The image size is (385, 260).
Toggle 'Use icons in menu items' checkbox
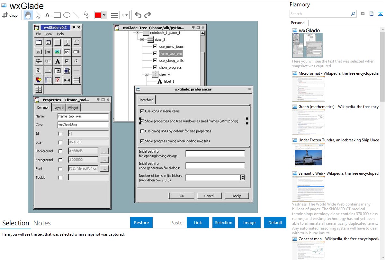pos(142,111)
